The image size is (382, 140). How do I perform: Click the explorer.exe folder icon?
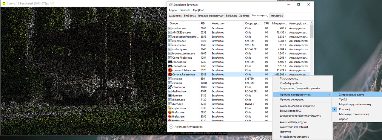pyautogui.click(x=170, y=108)
